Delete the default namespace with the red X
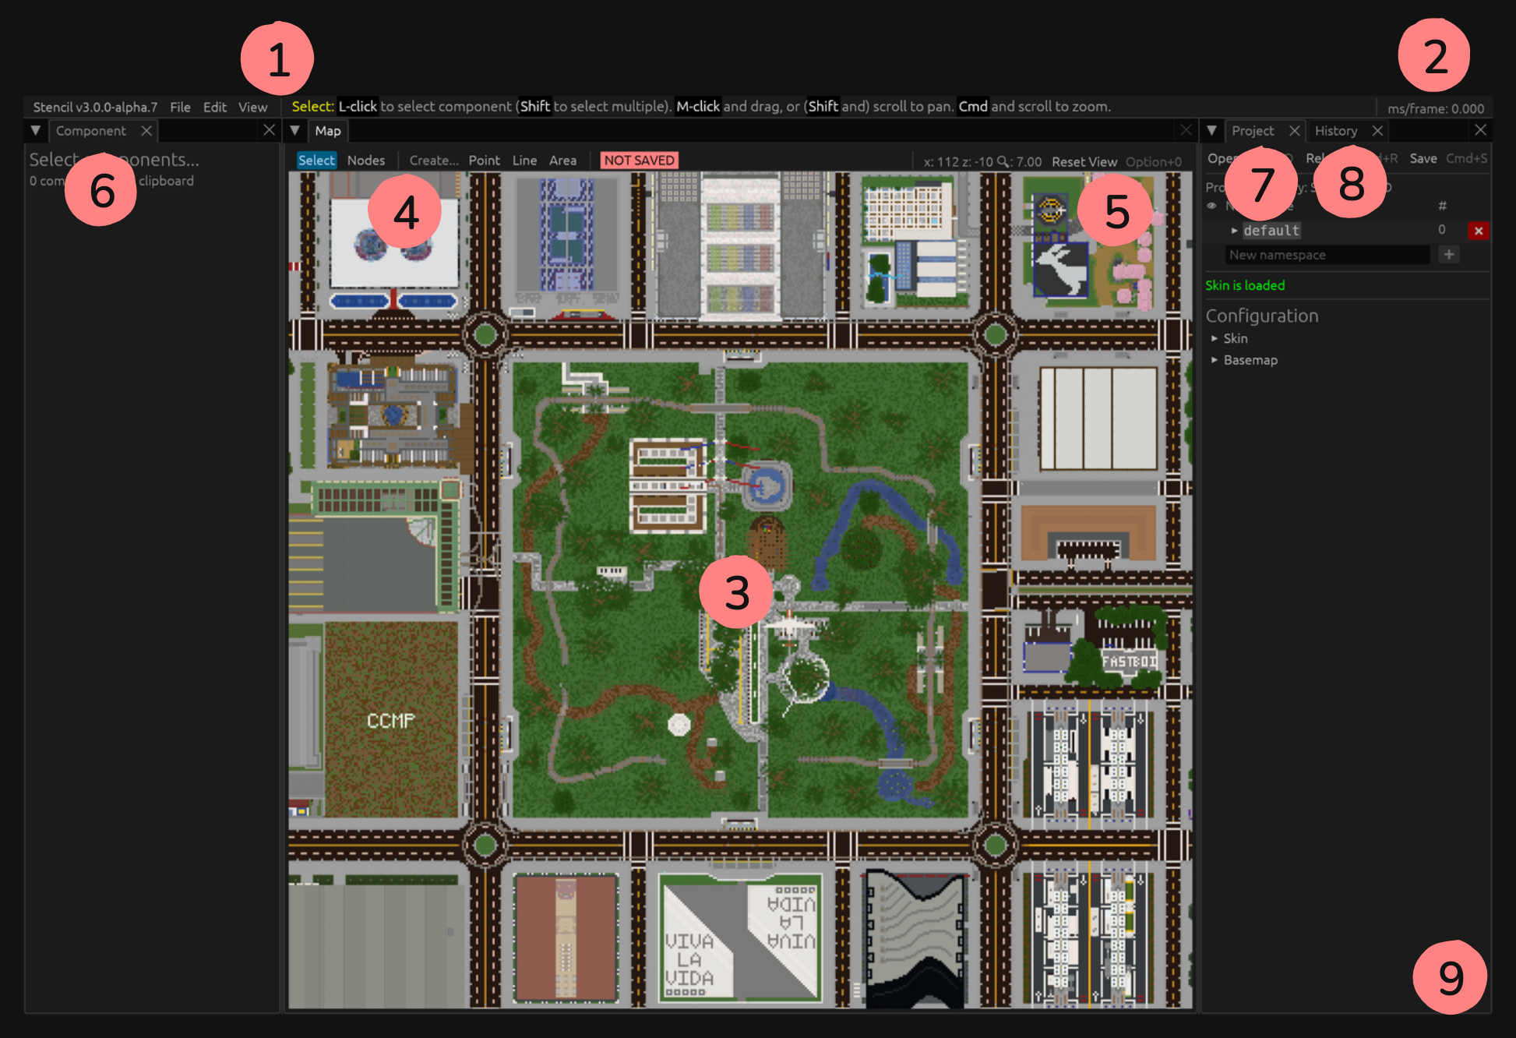1516x1038 pixels. (1478, 231)
